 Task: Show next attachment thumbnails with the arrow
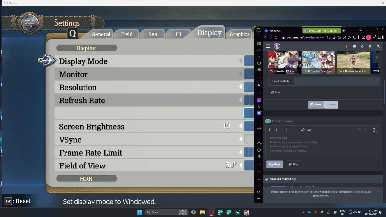coord(377,58)
